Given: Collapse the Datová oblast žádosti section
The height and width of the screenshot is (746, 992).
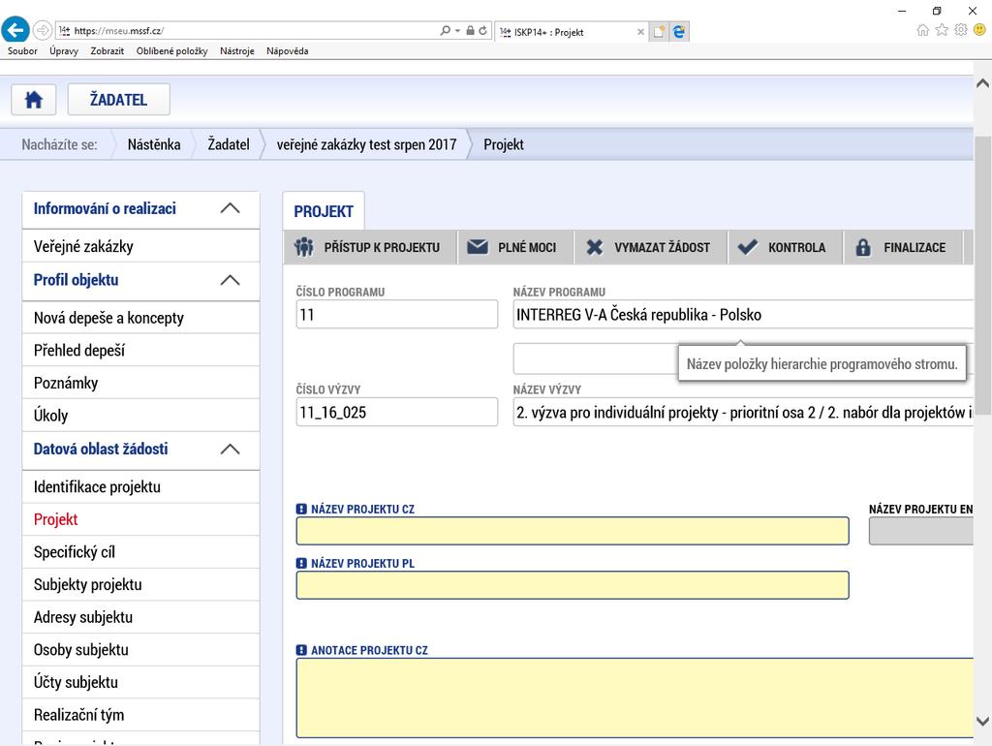Looking at the screenshot, I should click(x=230, y=449).
